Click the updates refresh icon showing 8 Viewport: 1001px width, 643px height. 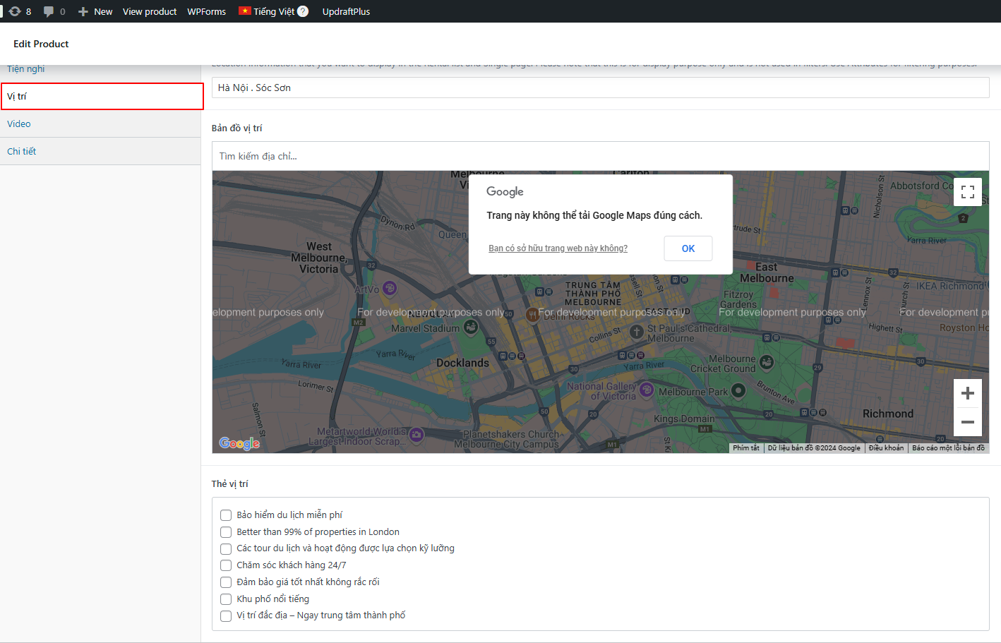tap(15, 11)
